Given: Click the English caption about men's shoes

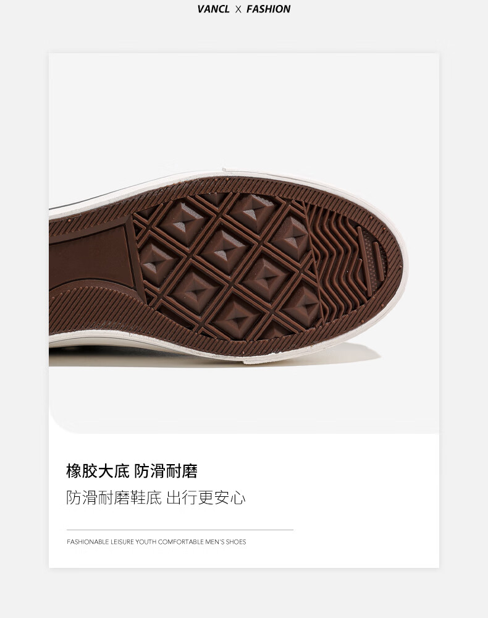Looking at the screenshot, I should pyautogui.click(x=156, y=542).
